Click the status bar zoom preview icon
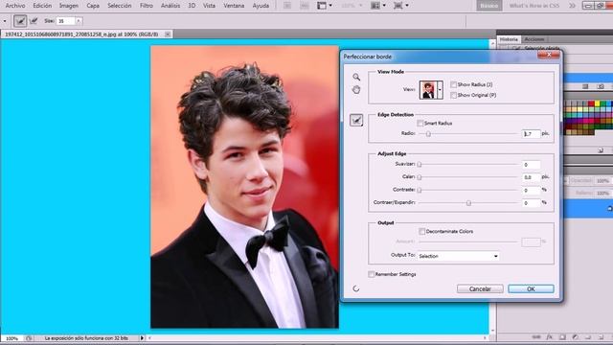613x345 pixels. pos(29,338)
